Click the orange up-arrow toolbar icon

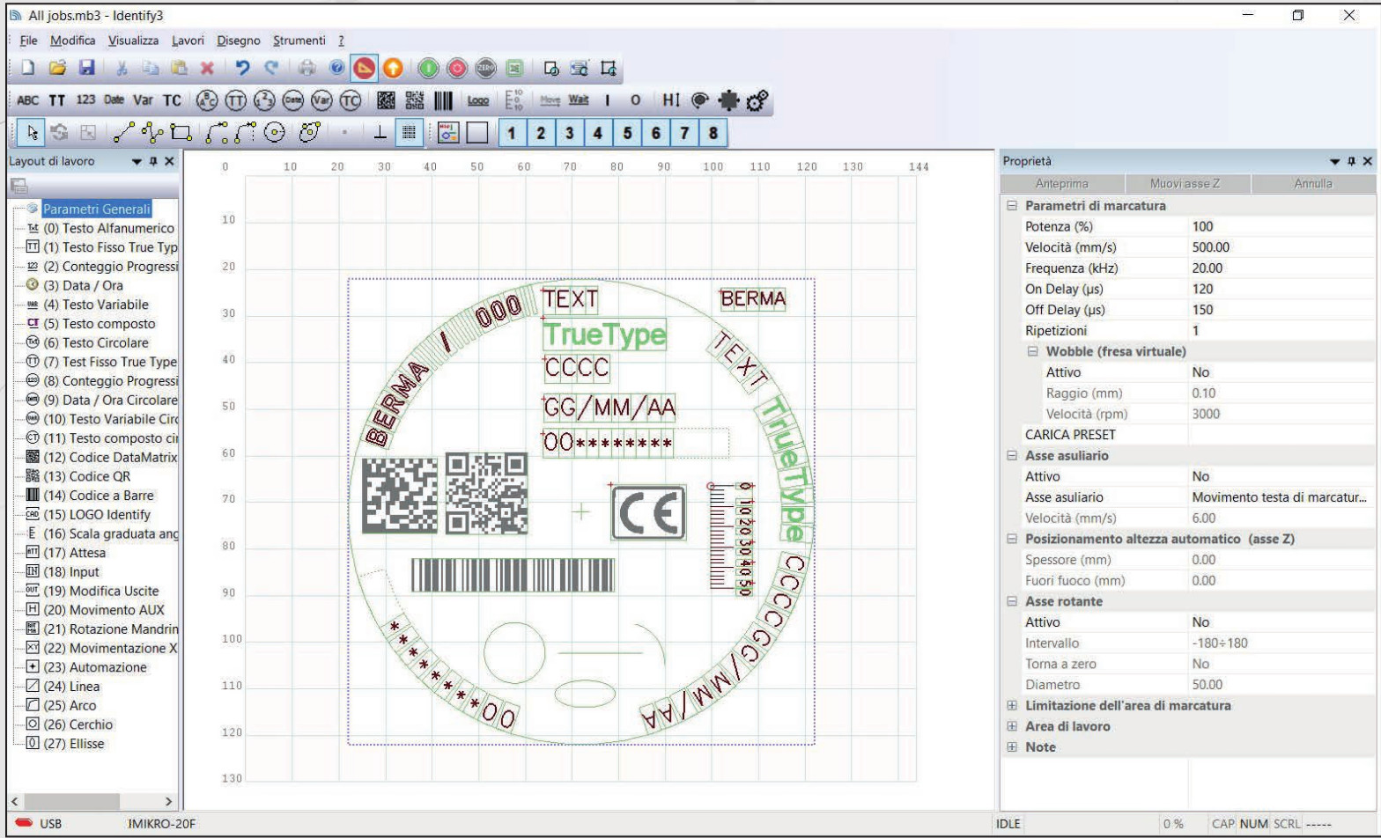click(393, 68)
